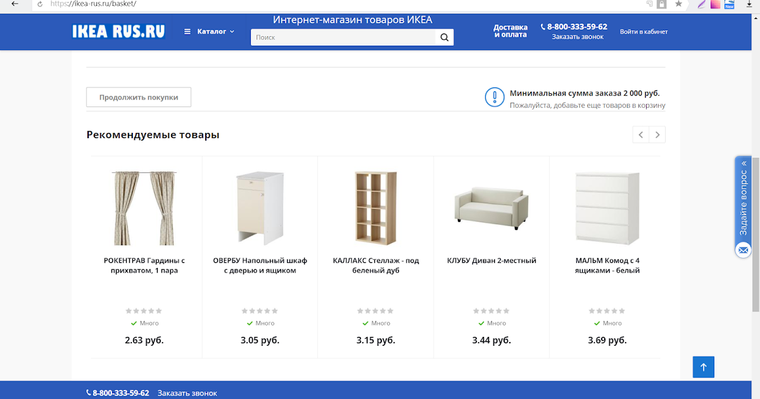This screenshot has height=399, width=760.
Task: Click the header phone handset icon
Action: point(543,27)
